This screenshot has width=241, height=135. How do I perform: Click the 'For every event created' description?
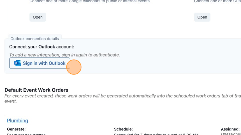tap(123, 98)
